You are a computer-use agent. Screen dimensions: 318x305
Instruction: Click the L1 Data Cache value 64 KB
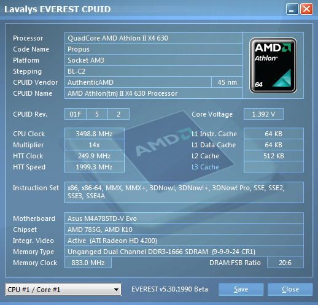tap(274, 145)
